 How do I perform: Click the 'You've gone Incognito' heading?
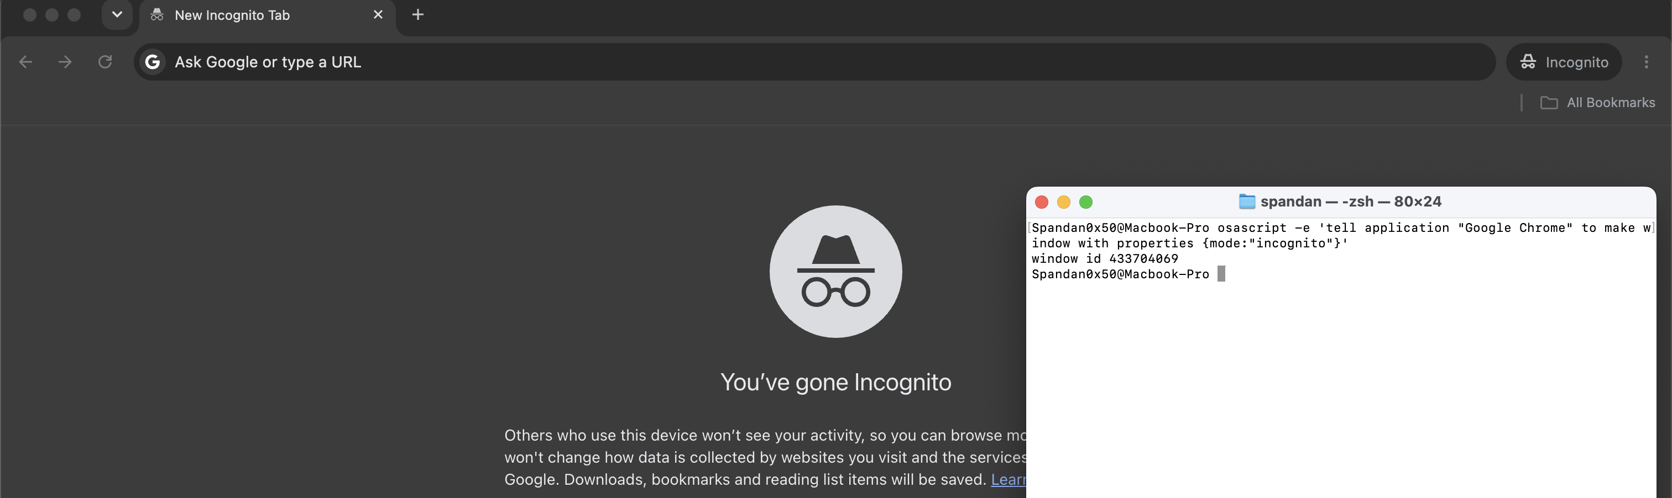[x=836, y=382]
